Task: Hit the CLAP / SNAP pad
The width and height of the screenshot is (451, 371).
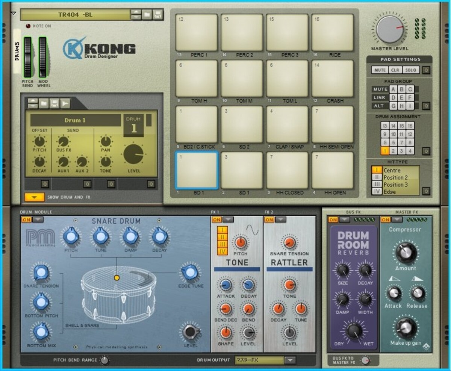Action: [x=287, y=124]
